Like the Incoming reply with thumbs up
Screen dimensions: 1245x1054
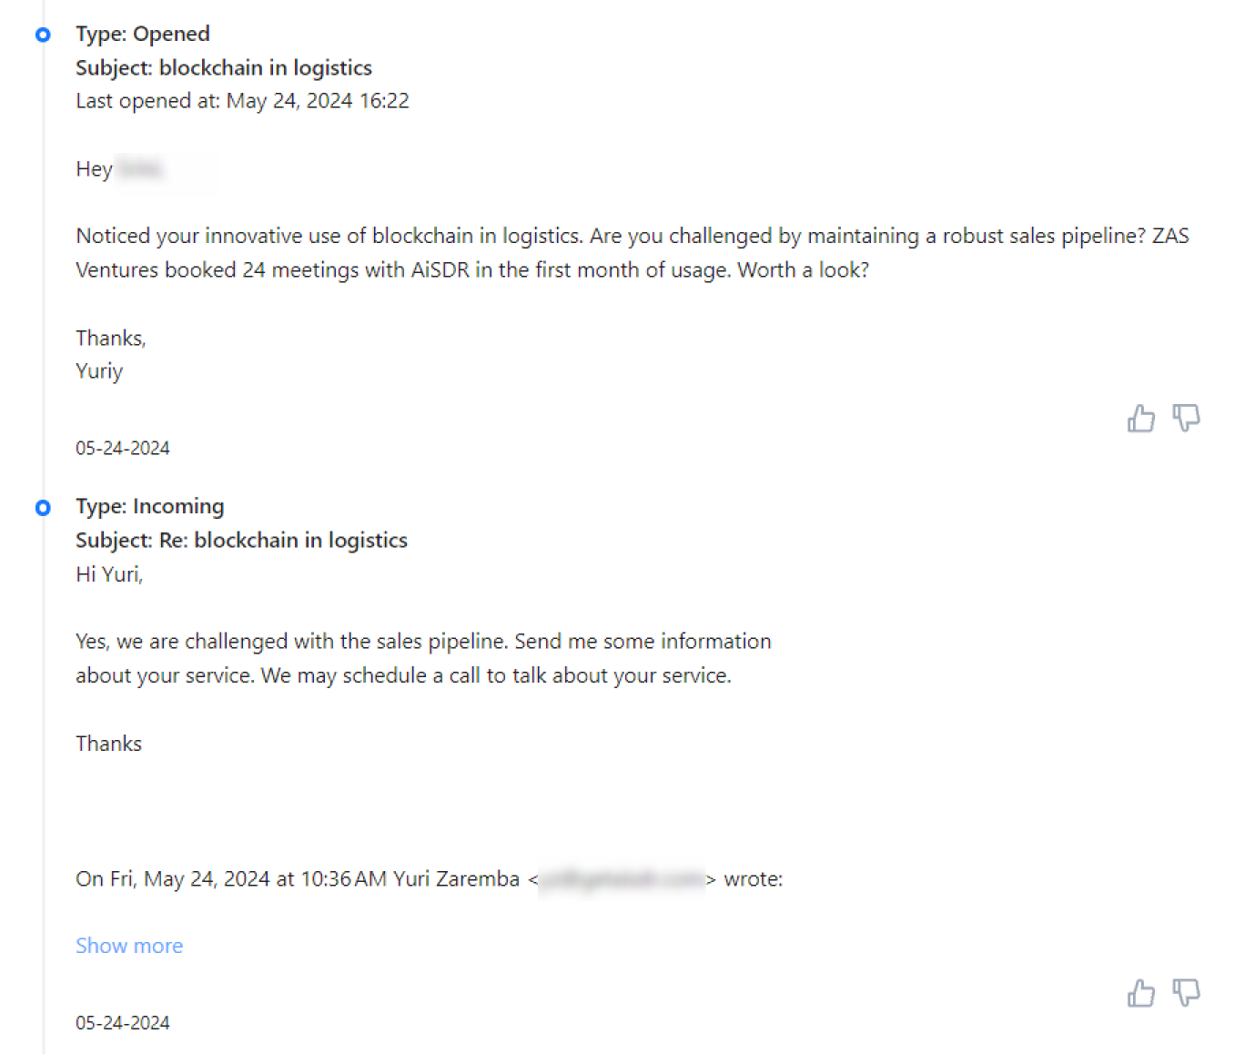click(1140, 993)
